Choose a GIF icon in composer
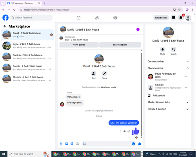 coord(78,144)
